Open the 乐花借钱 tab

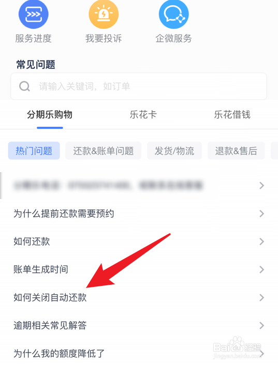coord(232,115)
